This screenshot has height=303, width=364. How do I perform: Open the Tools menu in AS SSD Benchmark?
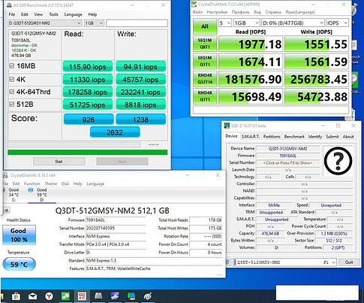53,14
